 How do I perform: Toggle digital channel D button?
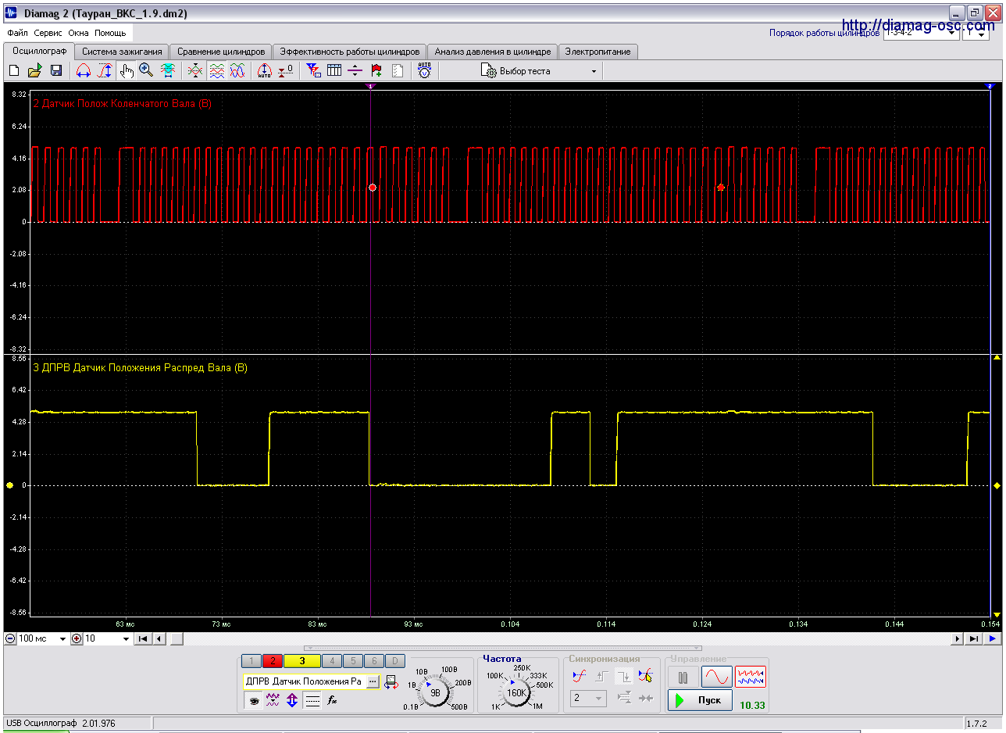coord(395,661)
